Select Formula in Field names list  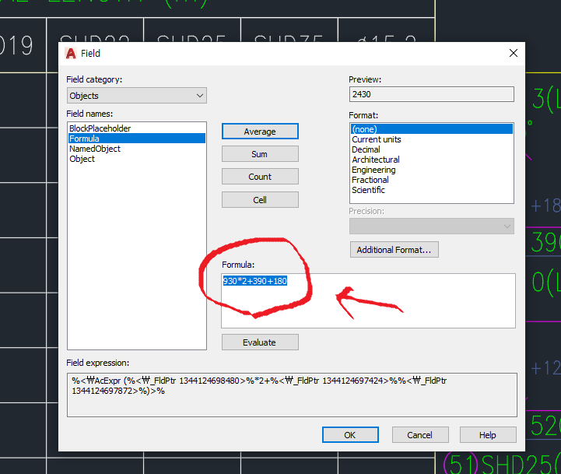137,139
